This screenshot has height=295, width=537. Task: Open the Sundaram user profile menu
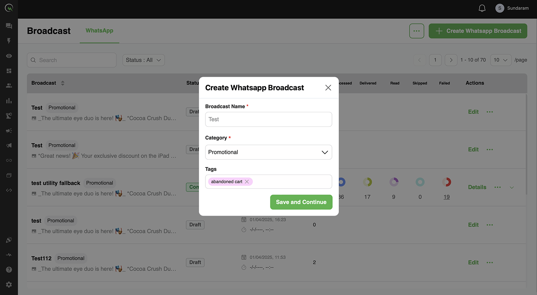[512, 8]
